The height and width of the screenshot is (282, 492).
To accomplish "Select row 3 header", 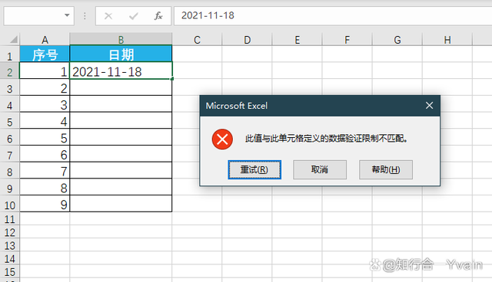I will 10,87.
